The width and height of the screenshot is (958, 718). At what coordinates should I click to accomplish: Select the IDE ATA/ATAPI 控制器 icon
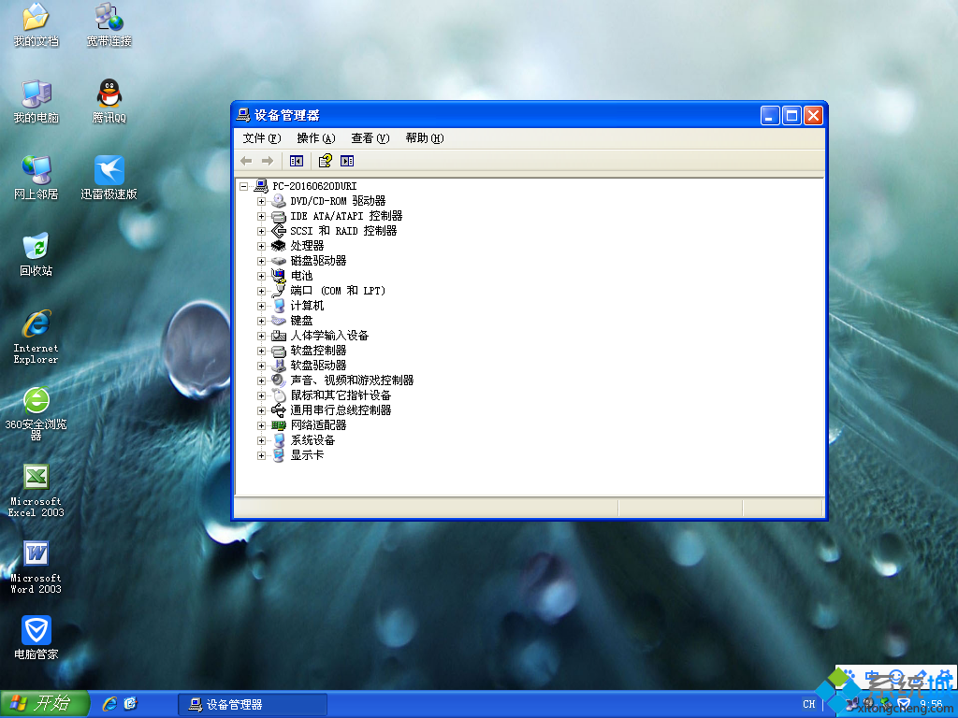[x=279, y=216]
